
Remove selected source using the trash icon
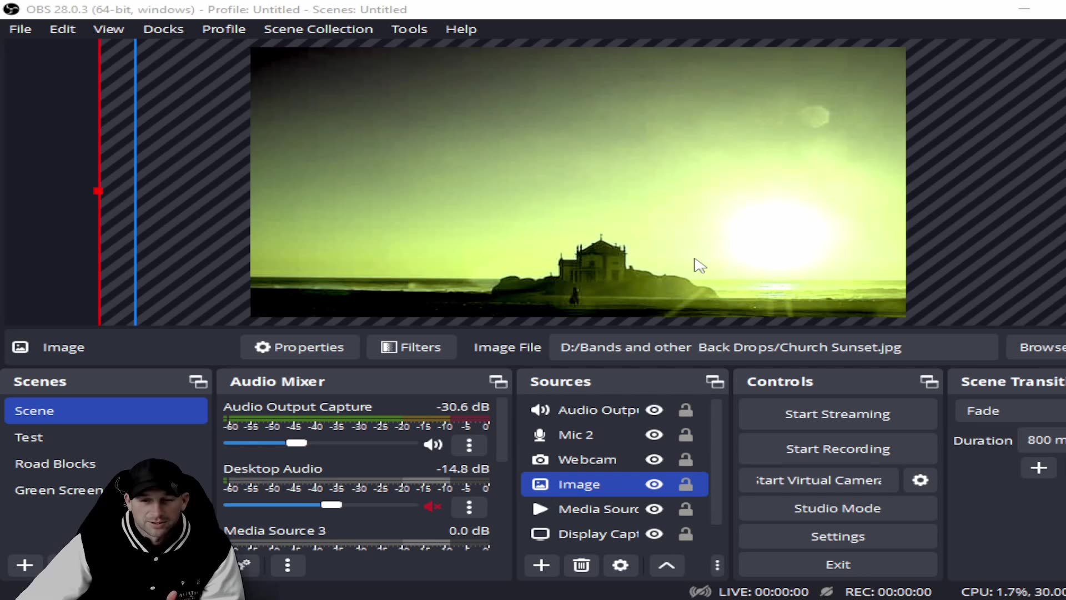(581, 565)
